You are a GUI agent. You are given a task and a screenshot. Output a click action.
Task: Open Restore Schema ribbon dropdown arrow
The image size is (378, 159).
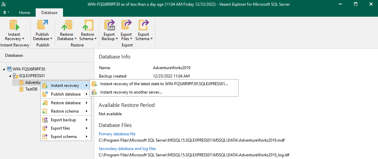[x=95, y=39]
